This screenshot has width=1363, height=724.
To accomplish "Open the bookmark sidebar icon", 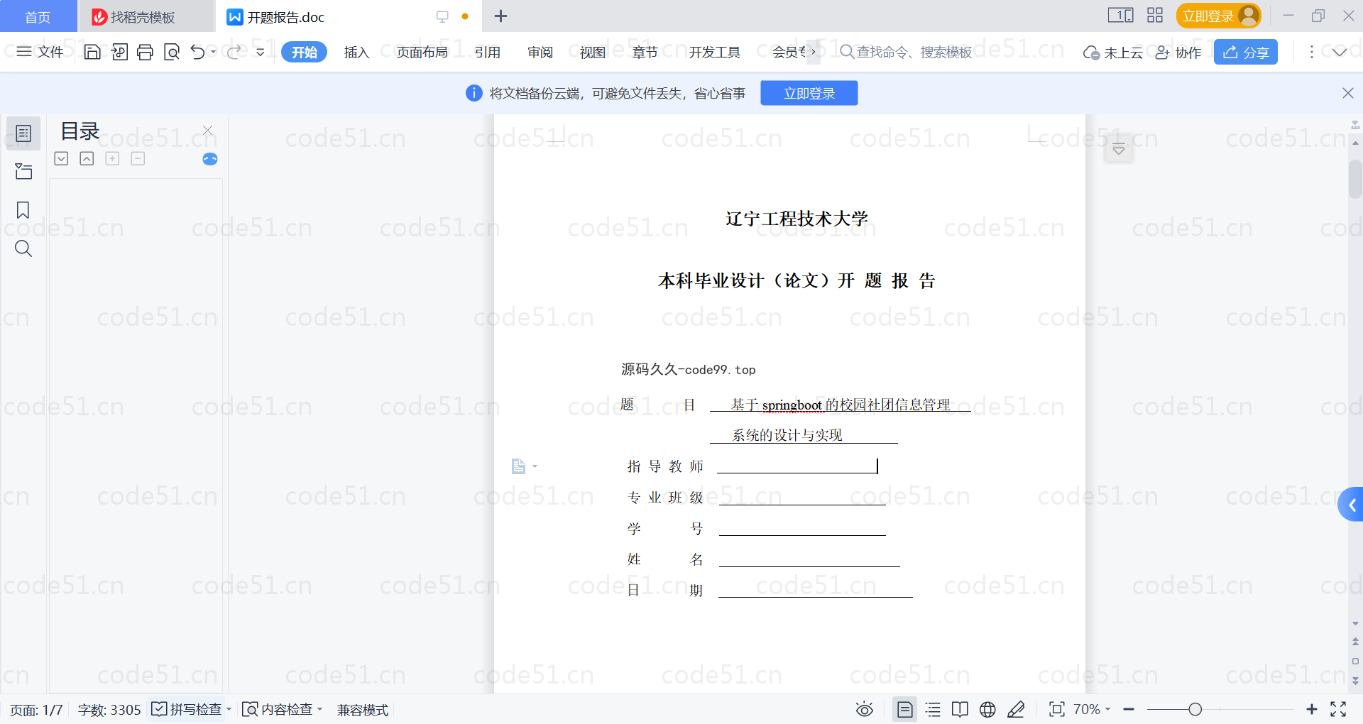I will (x=23, y=210).
